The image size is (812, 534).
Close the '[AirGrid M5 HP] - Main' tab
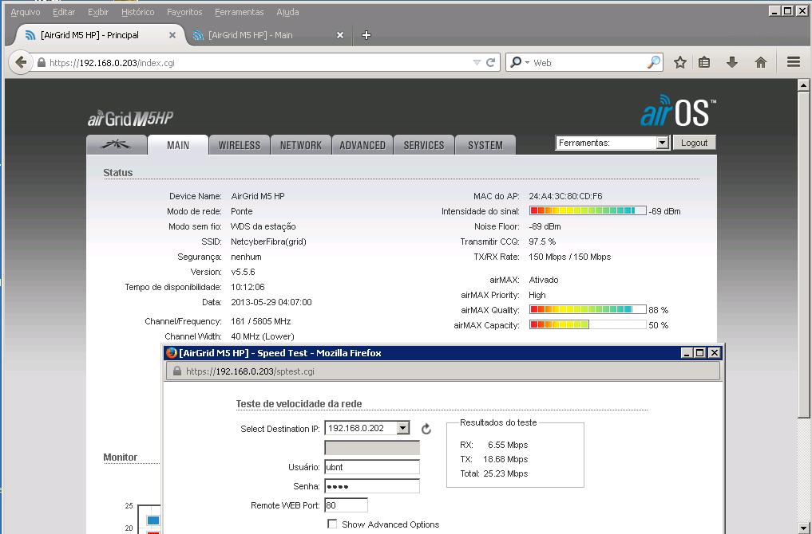(339, 35)
